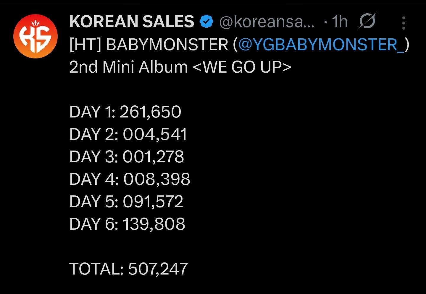Click the BABYMONSTER group name text

(167, 45)
